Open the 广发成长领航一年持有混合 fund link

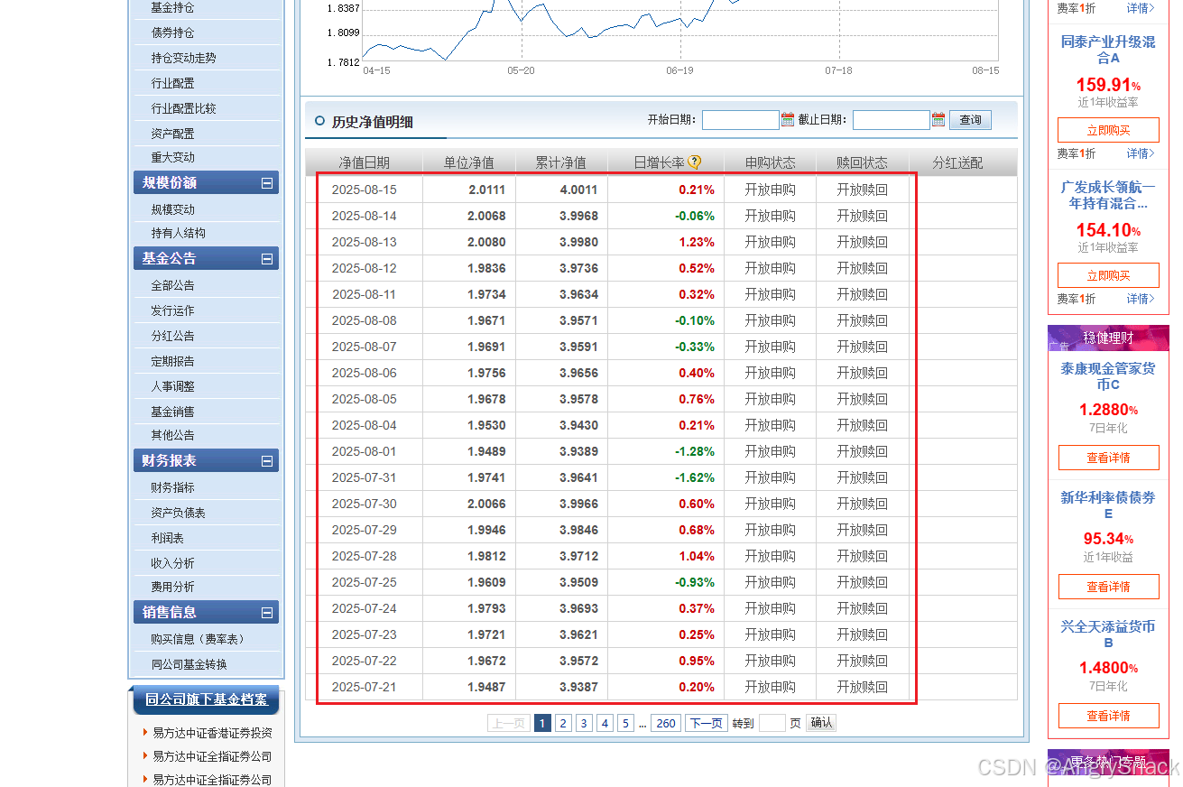1108,195
